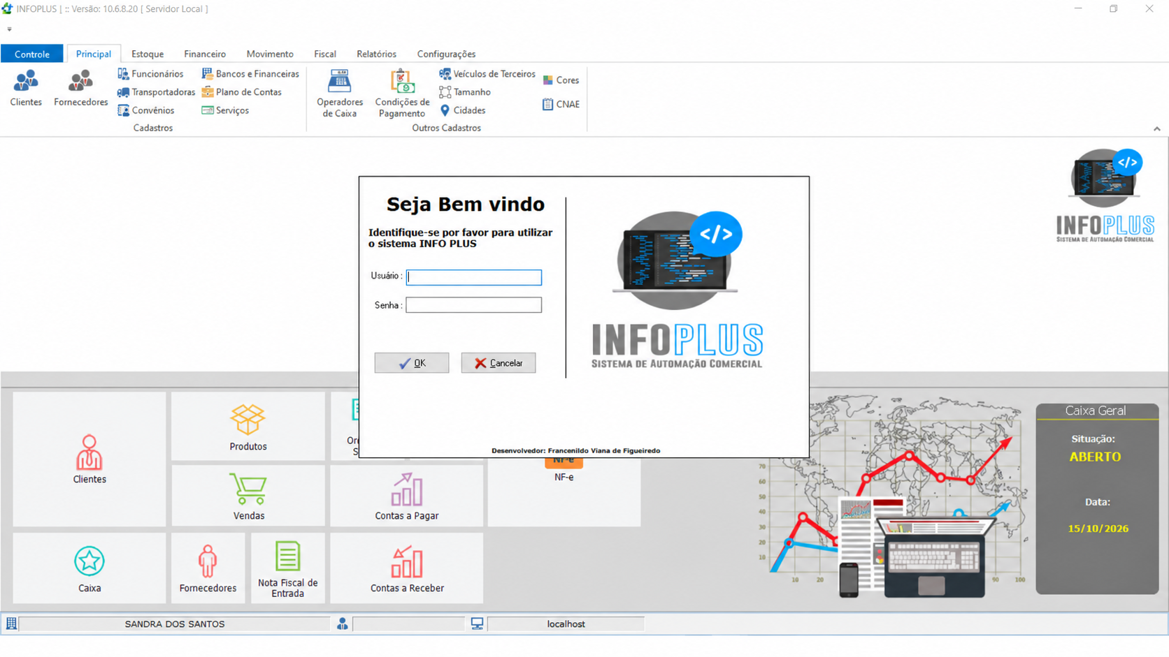Image resolution: width=1169 pixels, height=657 pixels.
Task: Open the Produtos dashboard tile
Action: tap(248, 426)
